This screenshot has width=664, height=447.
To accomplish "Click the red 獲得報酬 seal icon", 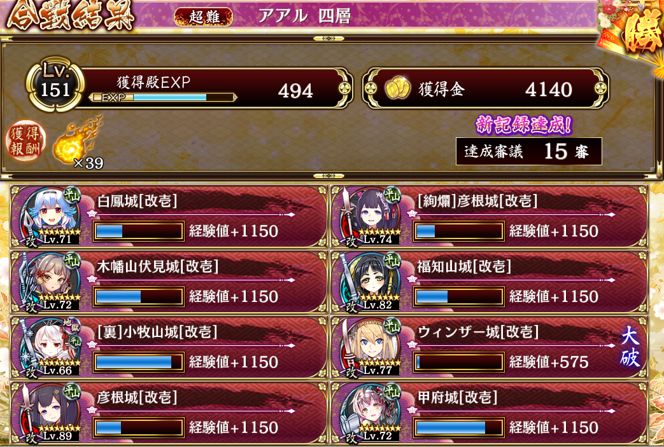I will click(25, 140).
